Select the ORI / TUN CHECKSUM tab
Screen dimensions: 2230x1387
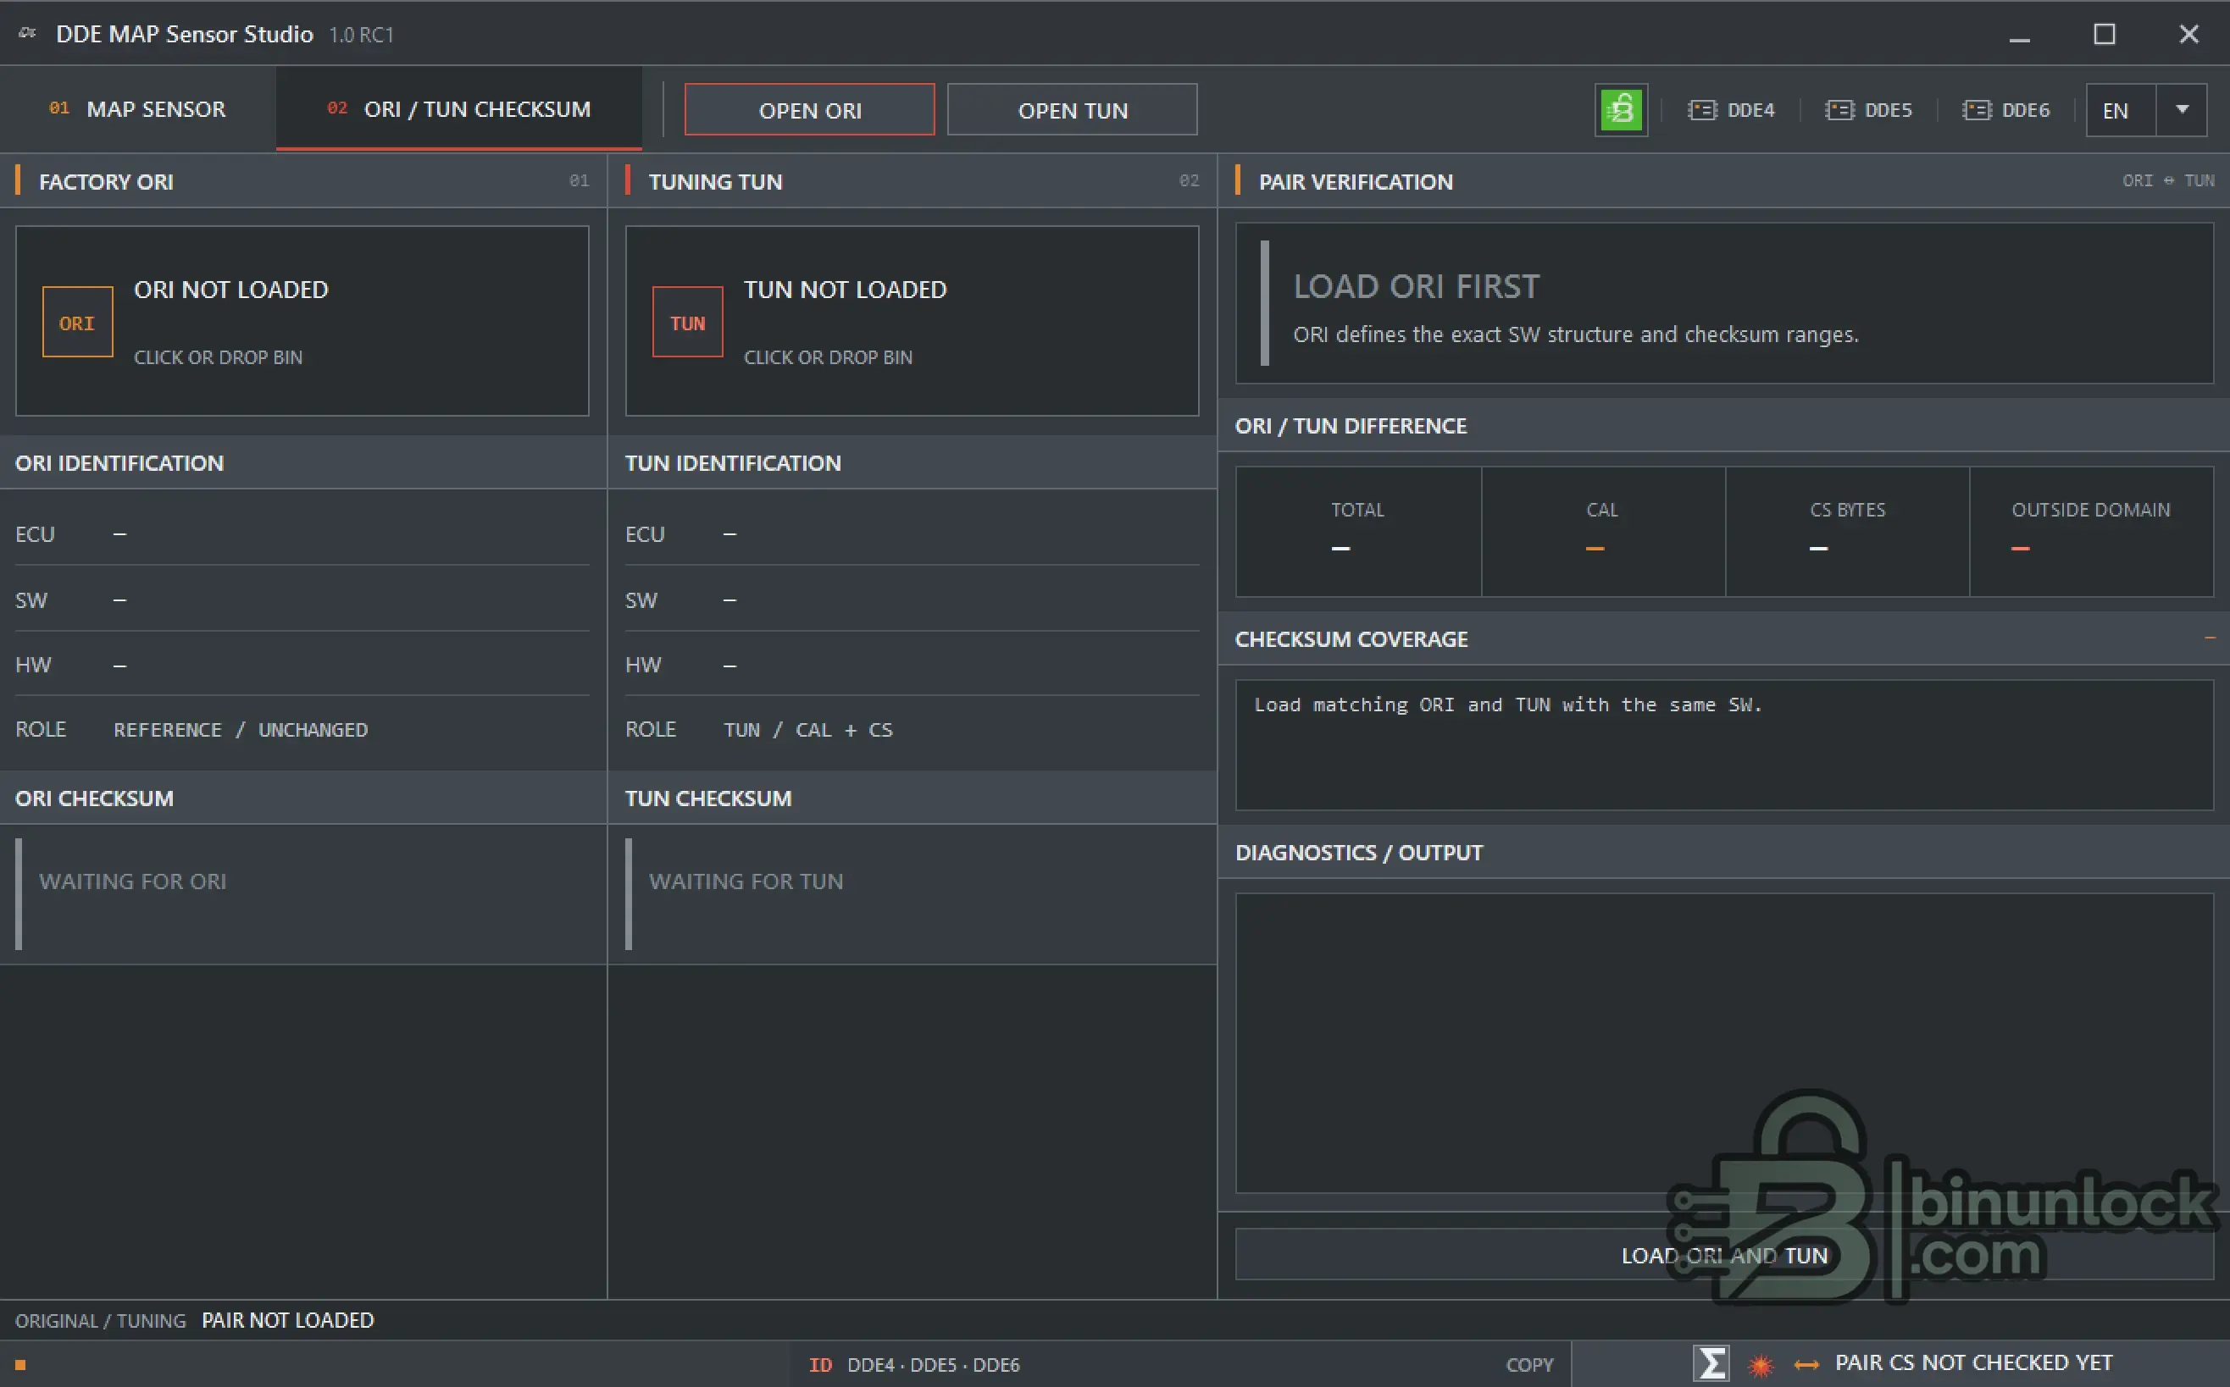pyautogui.click(x=459, y=109)
